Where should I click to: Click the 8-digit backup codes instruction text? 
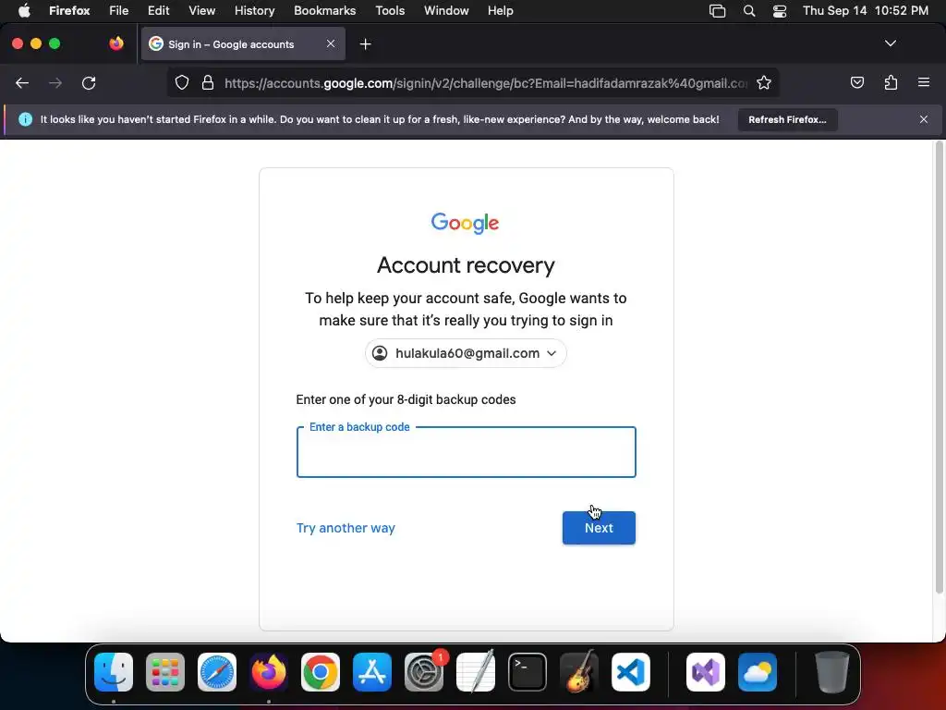click(406, 399)
